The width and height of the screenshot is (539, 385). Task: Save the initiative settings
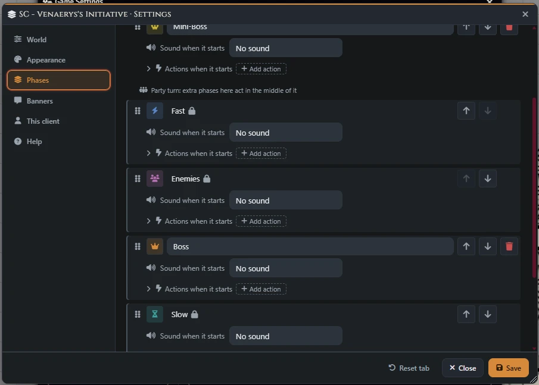[x=509, y=368]
